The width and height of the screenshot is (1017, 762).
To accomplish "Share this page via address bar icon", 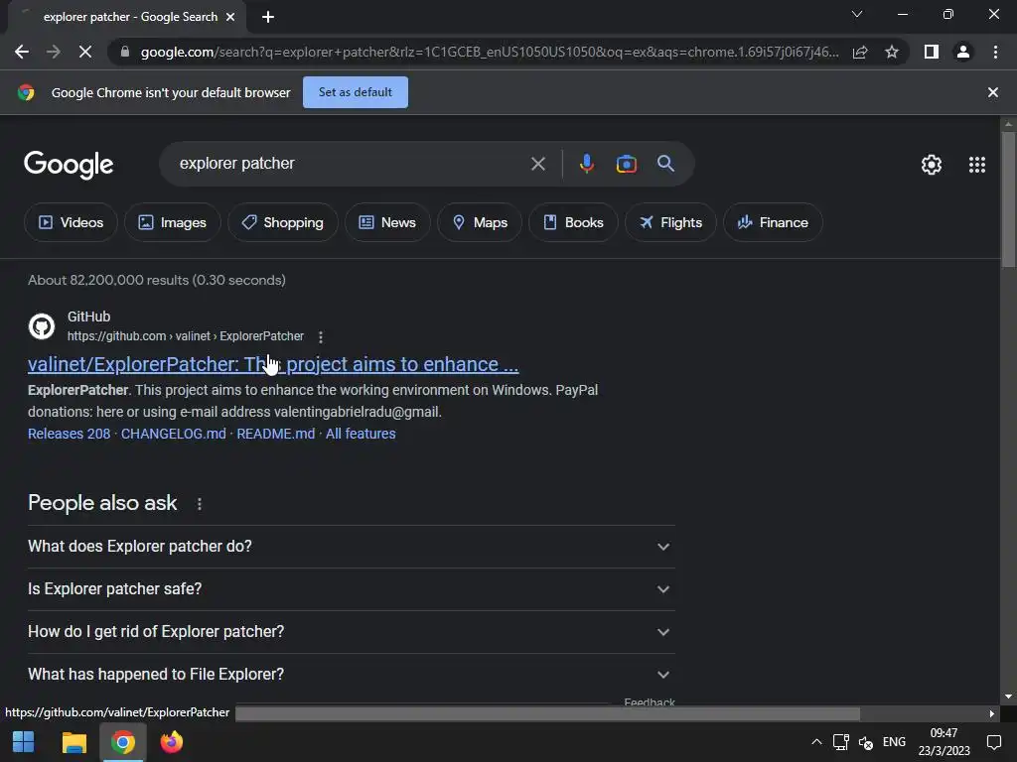I will click(x=860, y=52).
